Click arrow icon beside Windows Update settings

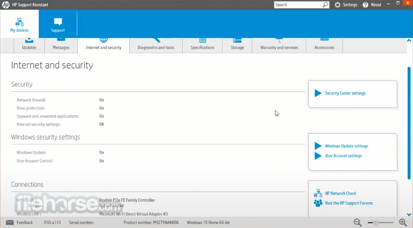click(318, 146)
